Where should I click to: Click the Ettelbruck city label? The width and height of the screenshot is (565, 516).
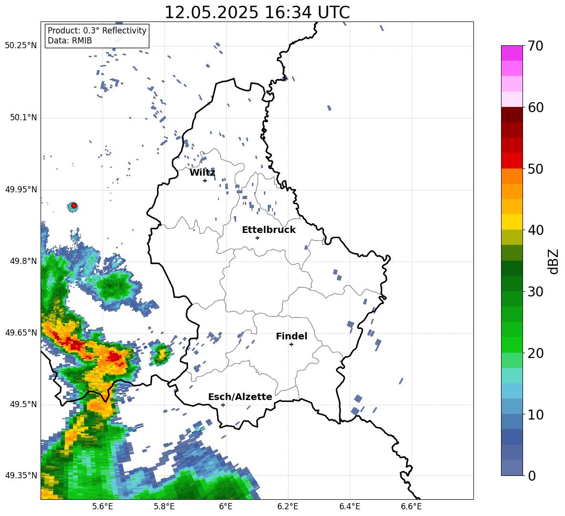tap(269, 230)
